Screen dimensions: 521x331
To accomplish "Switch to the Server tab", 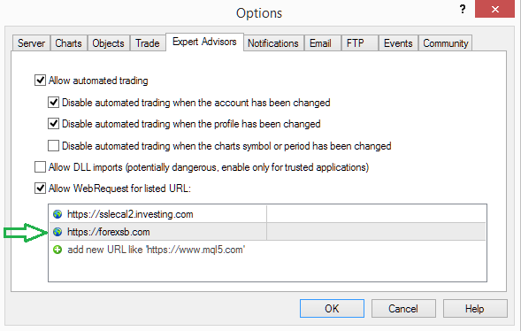I will tap(31, 43).
